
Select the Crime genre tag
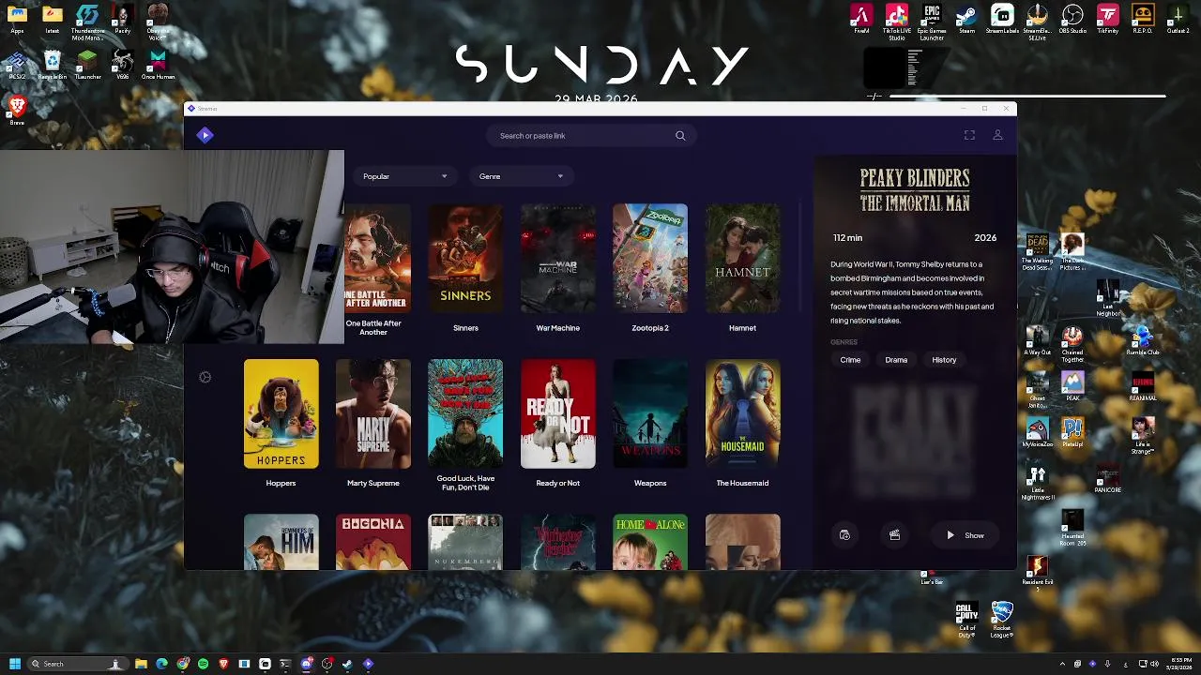[x=850, y=360]
